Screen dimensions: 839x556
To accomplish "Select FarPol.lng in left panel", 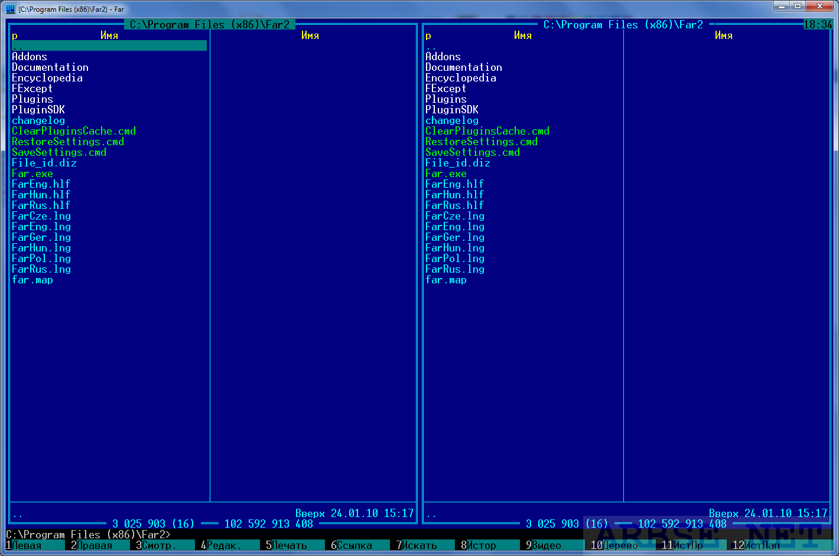I will (41, 259).
